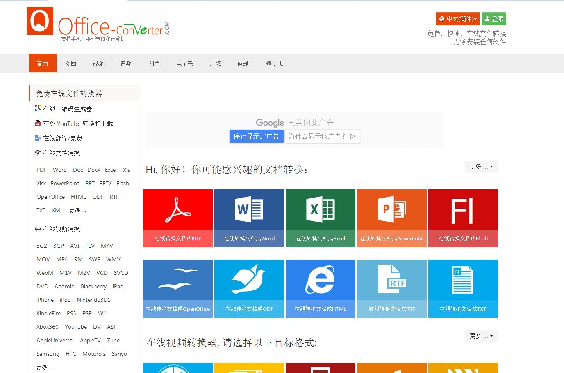This screenshot has height=373, width=564.
Task: Open the PowerPoint conversion tile
Action: tap(392, 218)
